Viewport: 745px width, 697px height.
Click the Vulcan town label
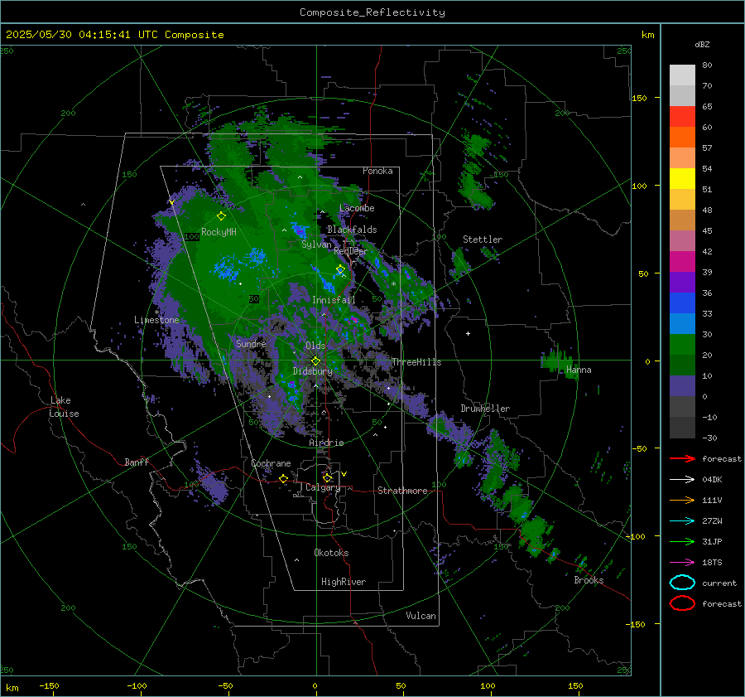pos(421,616)
